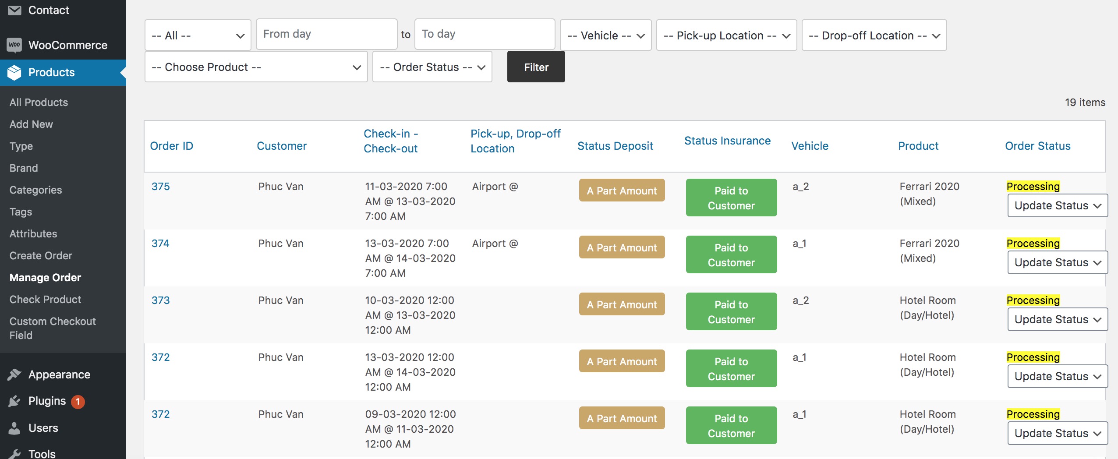The height and width of the screenshot is (459, 1118).
Task: Click the Appearance paintbrush icon
Action: (14, 374)
